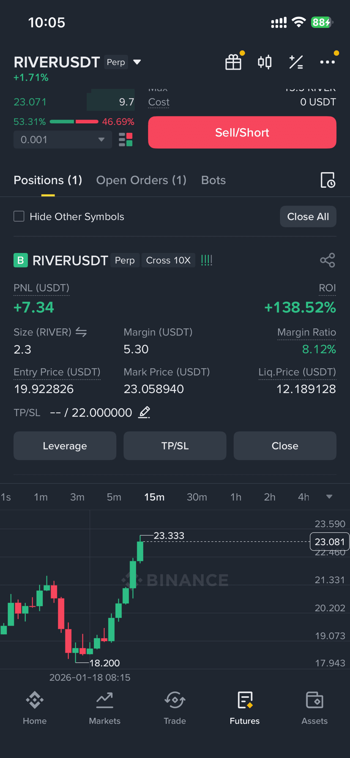Tap the Wi-Fi icon in status bar
The image size is (350, 758).
pos(299,22)
